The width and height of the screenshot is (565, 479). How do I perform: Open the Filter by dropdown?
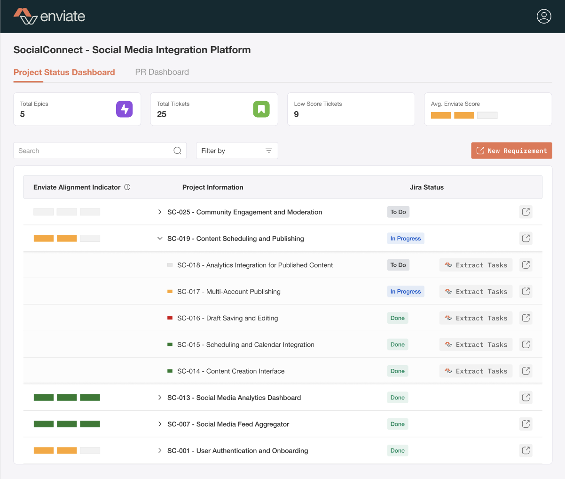click(237, 151)
